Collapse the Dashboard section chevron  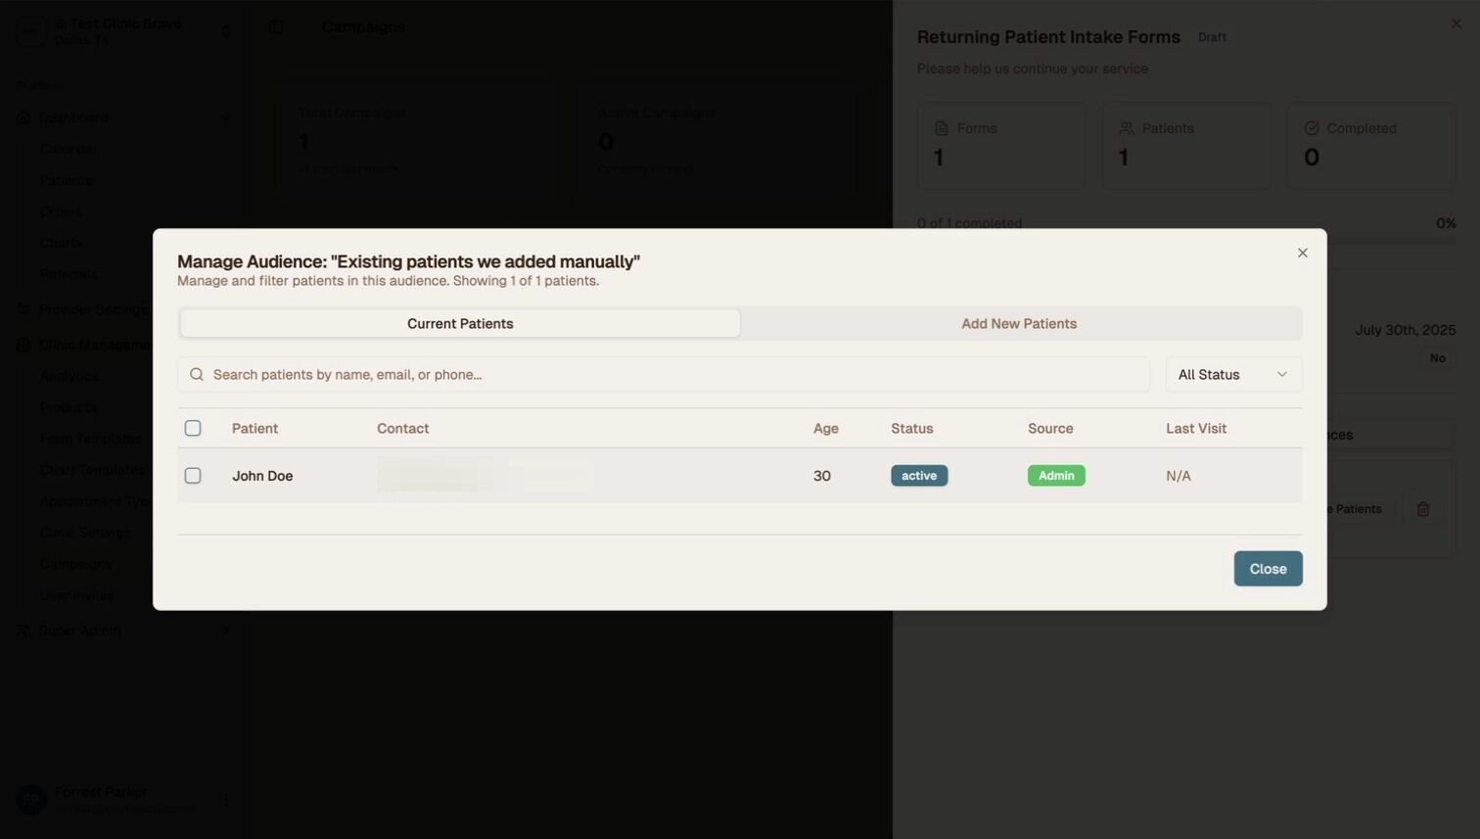click(226, 117)
